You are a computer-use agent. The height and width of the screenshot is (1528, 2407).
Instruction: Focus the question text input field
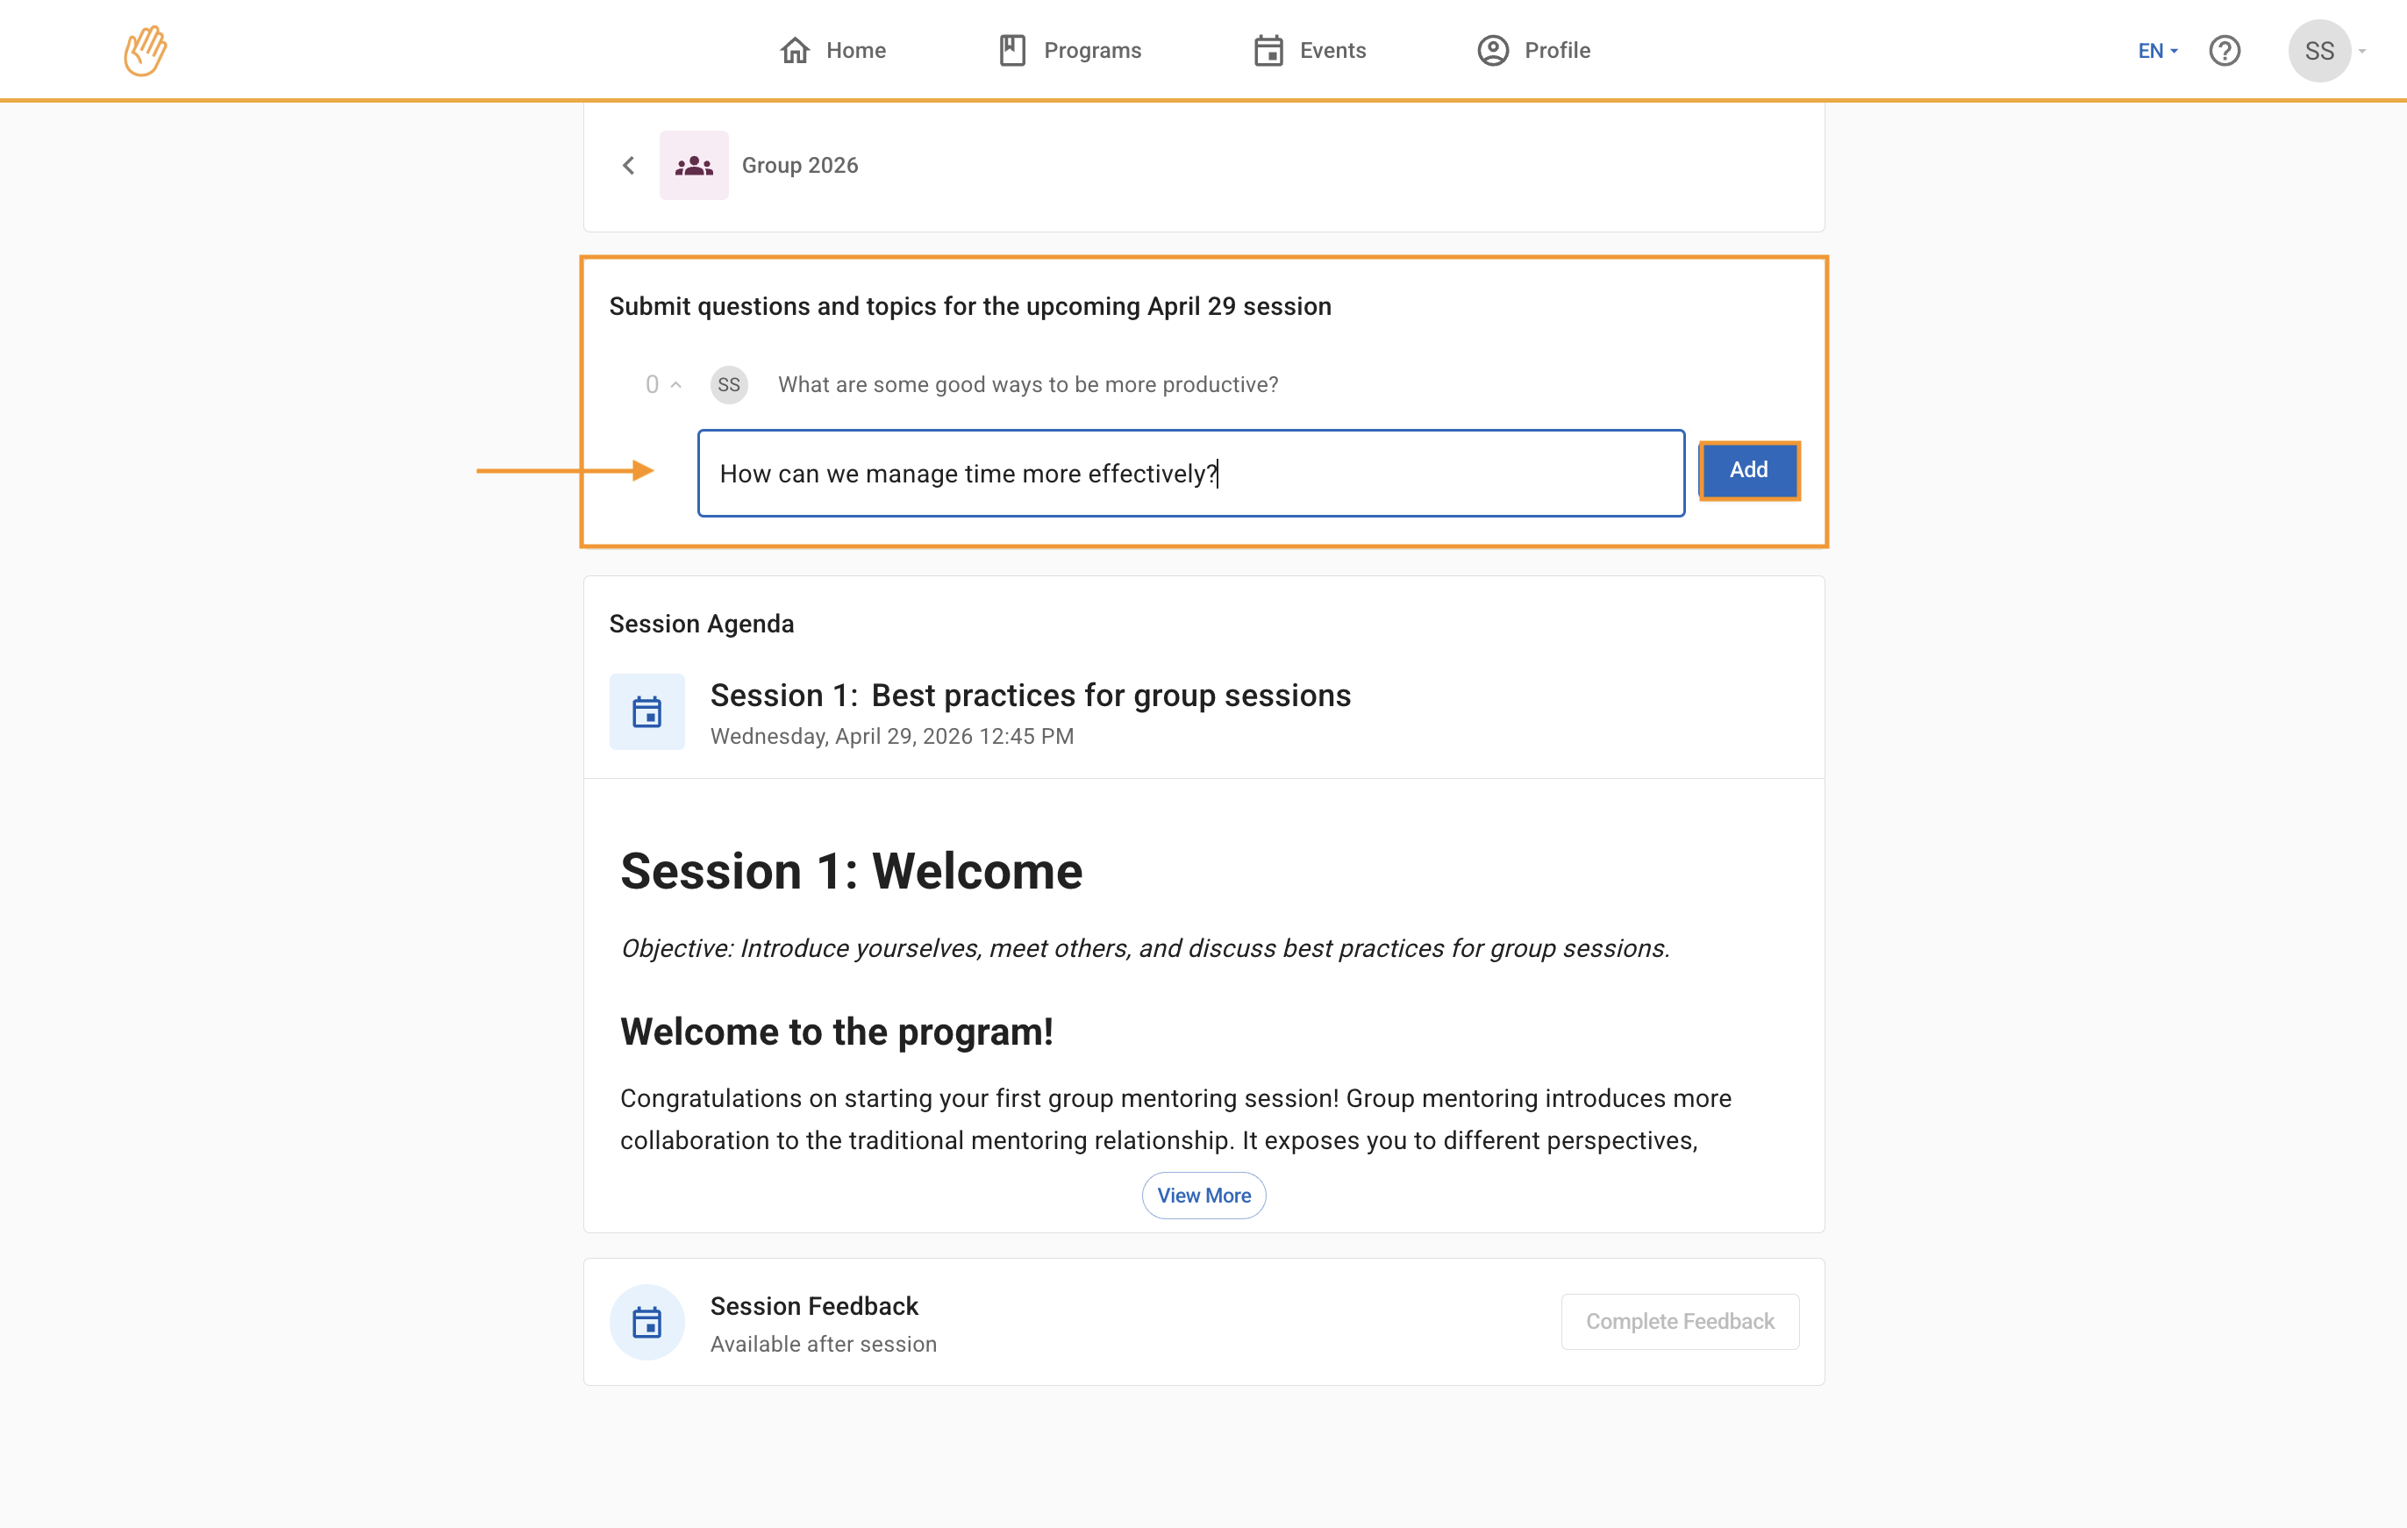1189,473
